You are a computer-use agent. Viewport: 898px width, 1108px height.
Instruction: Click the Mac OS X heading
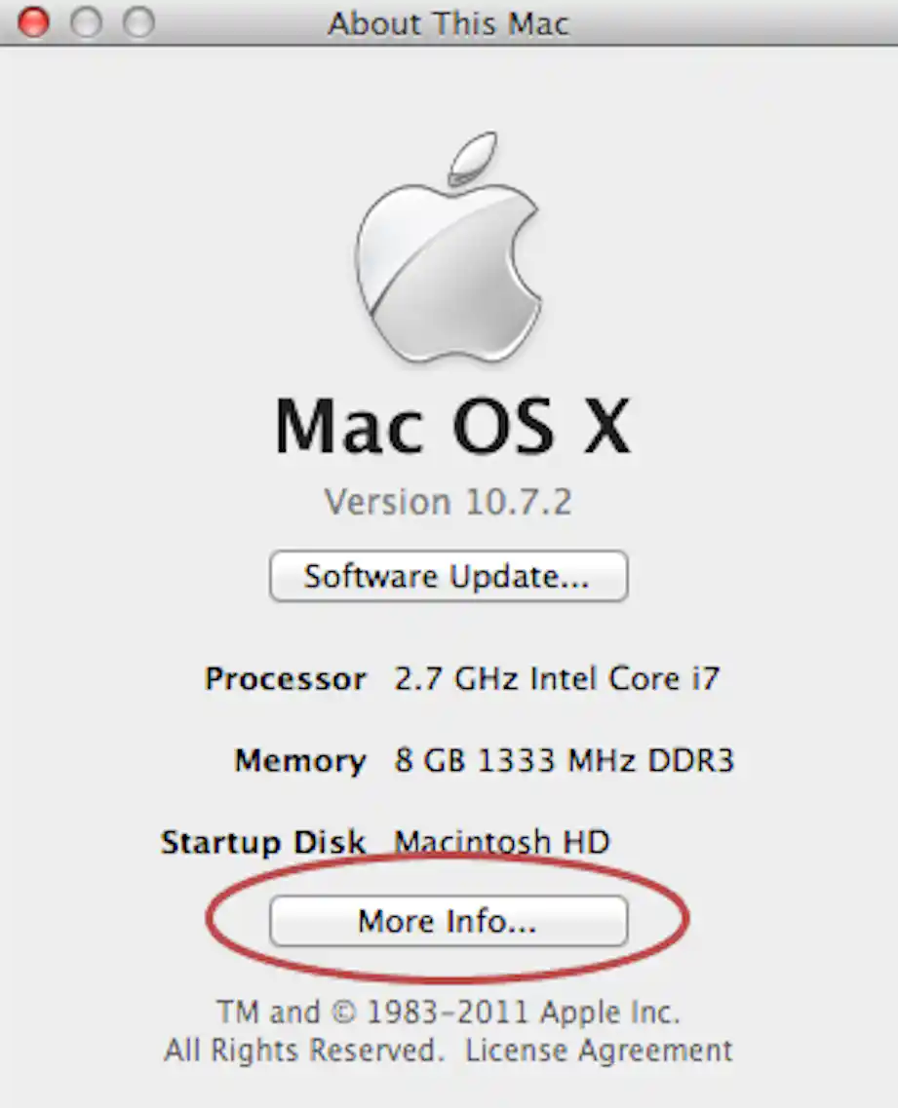click(x=451, y=426)
